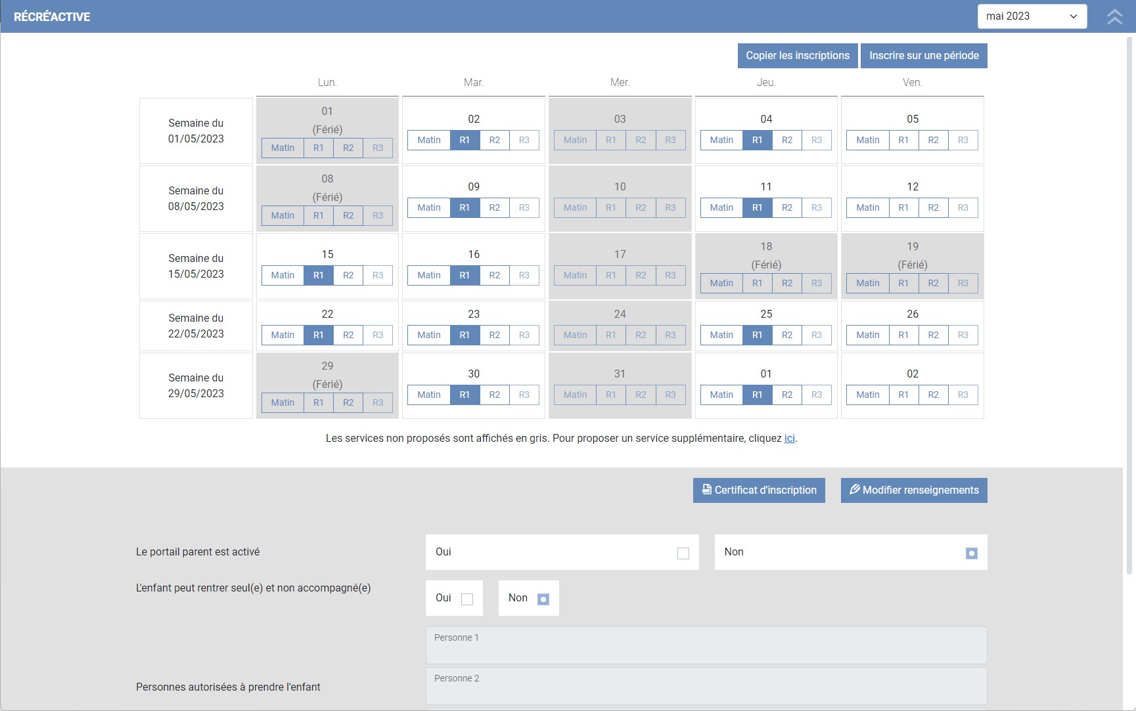
Task: Click into the Personne 1 field
Action: point(706,646)
